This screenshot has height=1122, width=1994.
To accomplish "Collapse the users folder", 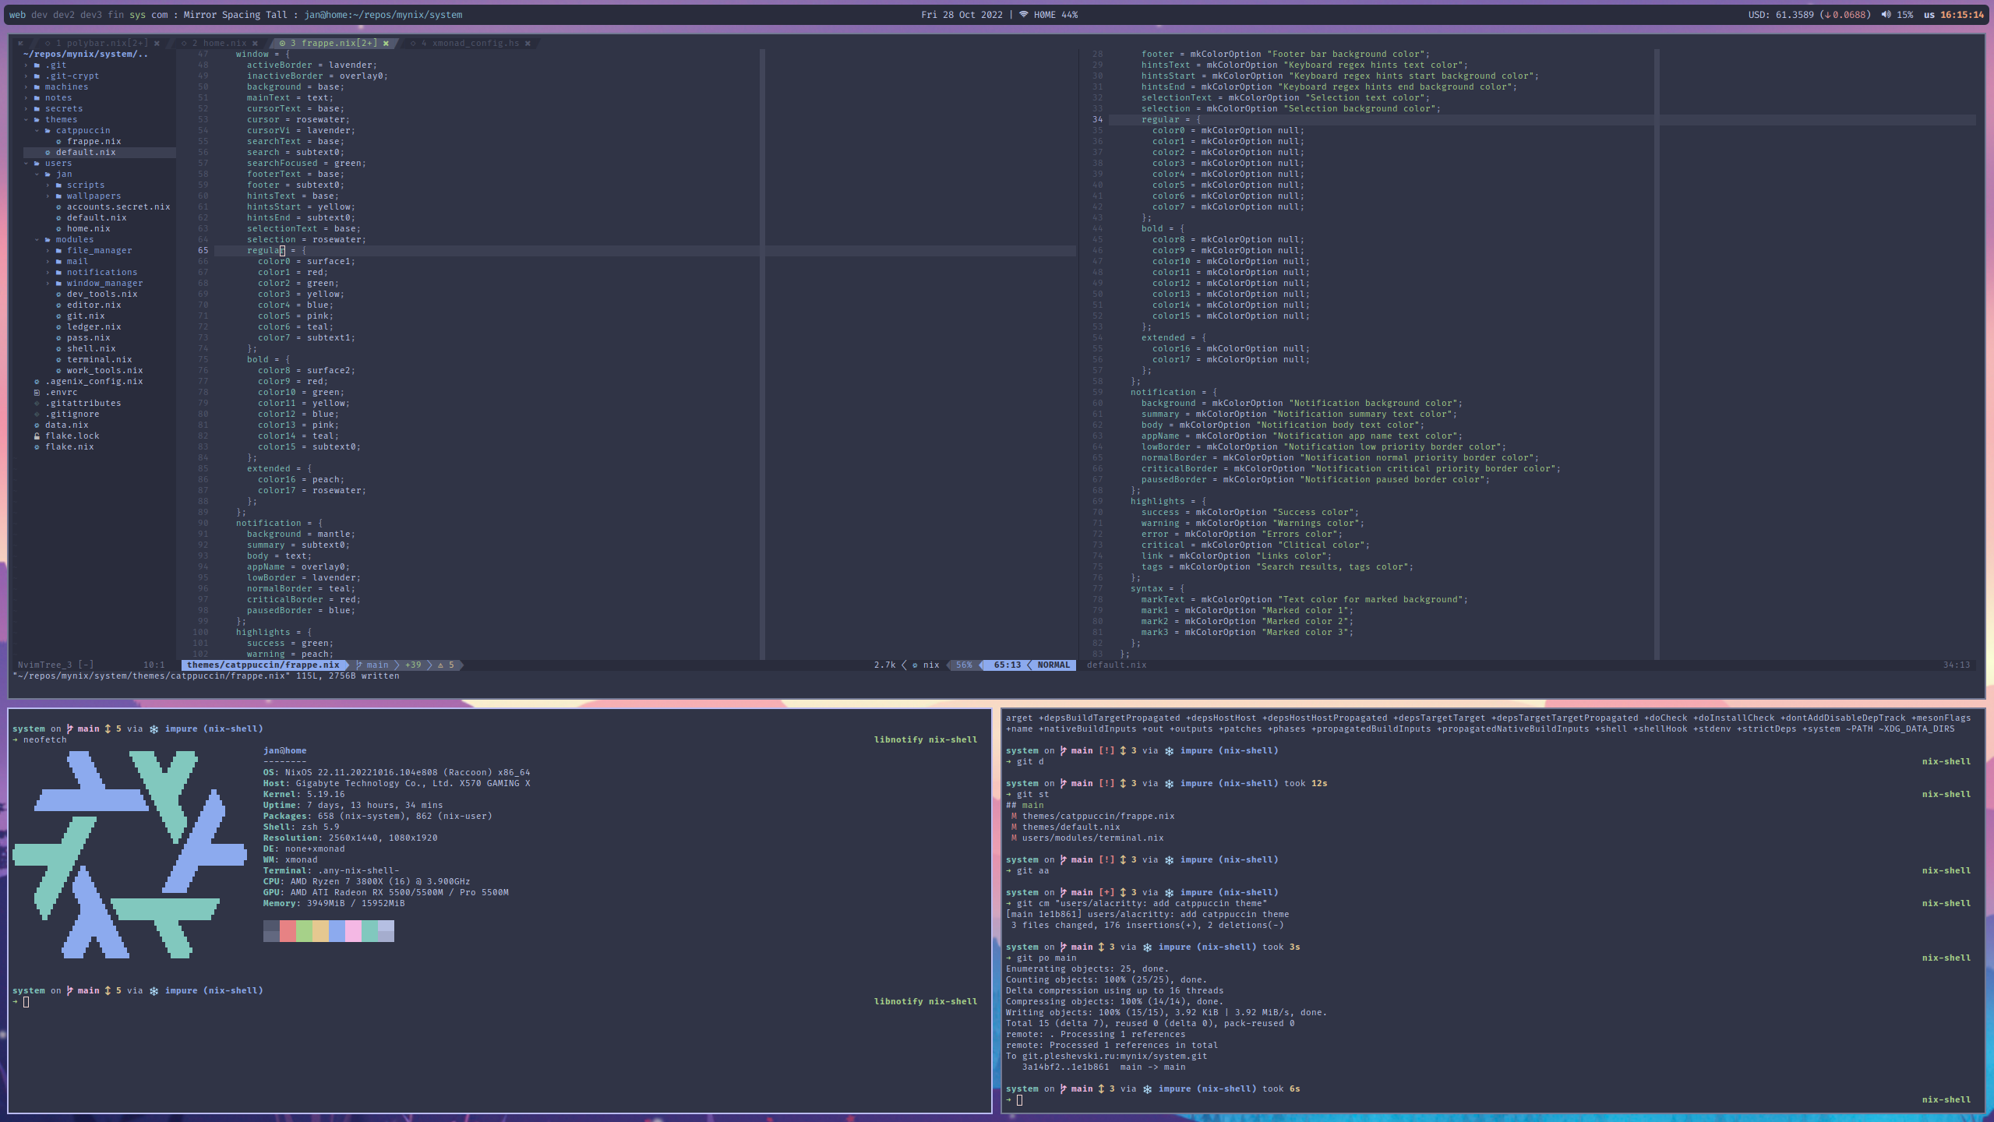I will pyautogui.click(x=26, y=164).
